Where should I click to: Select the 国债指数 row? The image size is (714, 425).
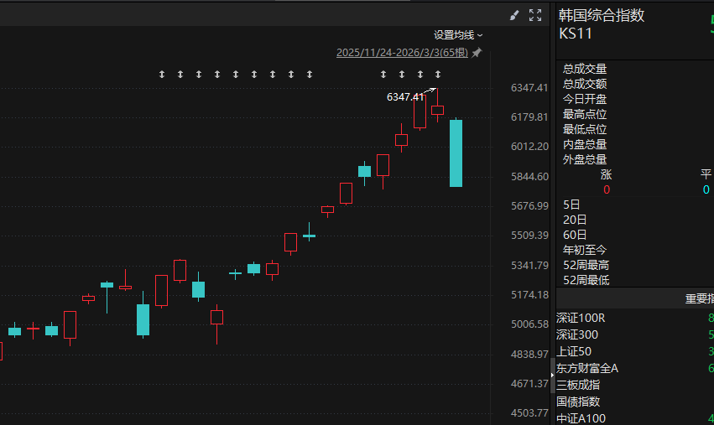(x=578, y=402)
